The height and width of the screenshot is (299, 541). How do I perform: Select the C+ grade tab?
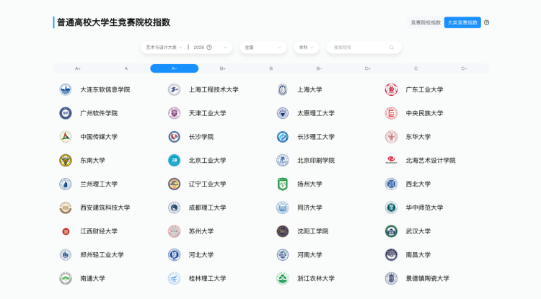click(367, 68)
